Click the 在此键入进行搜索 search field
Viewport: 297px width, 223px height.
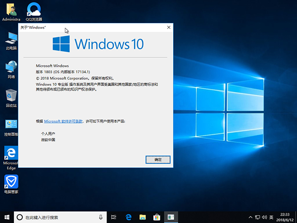click(x=60, y=217)
